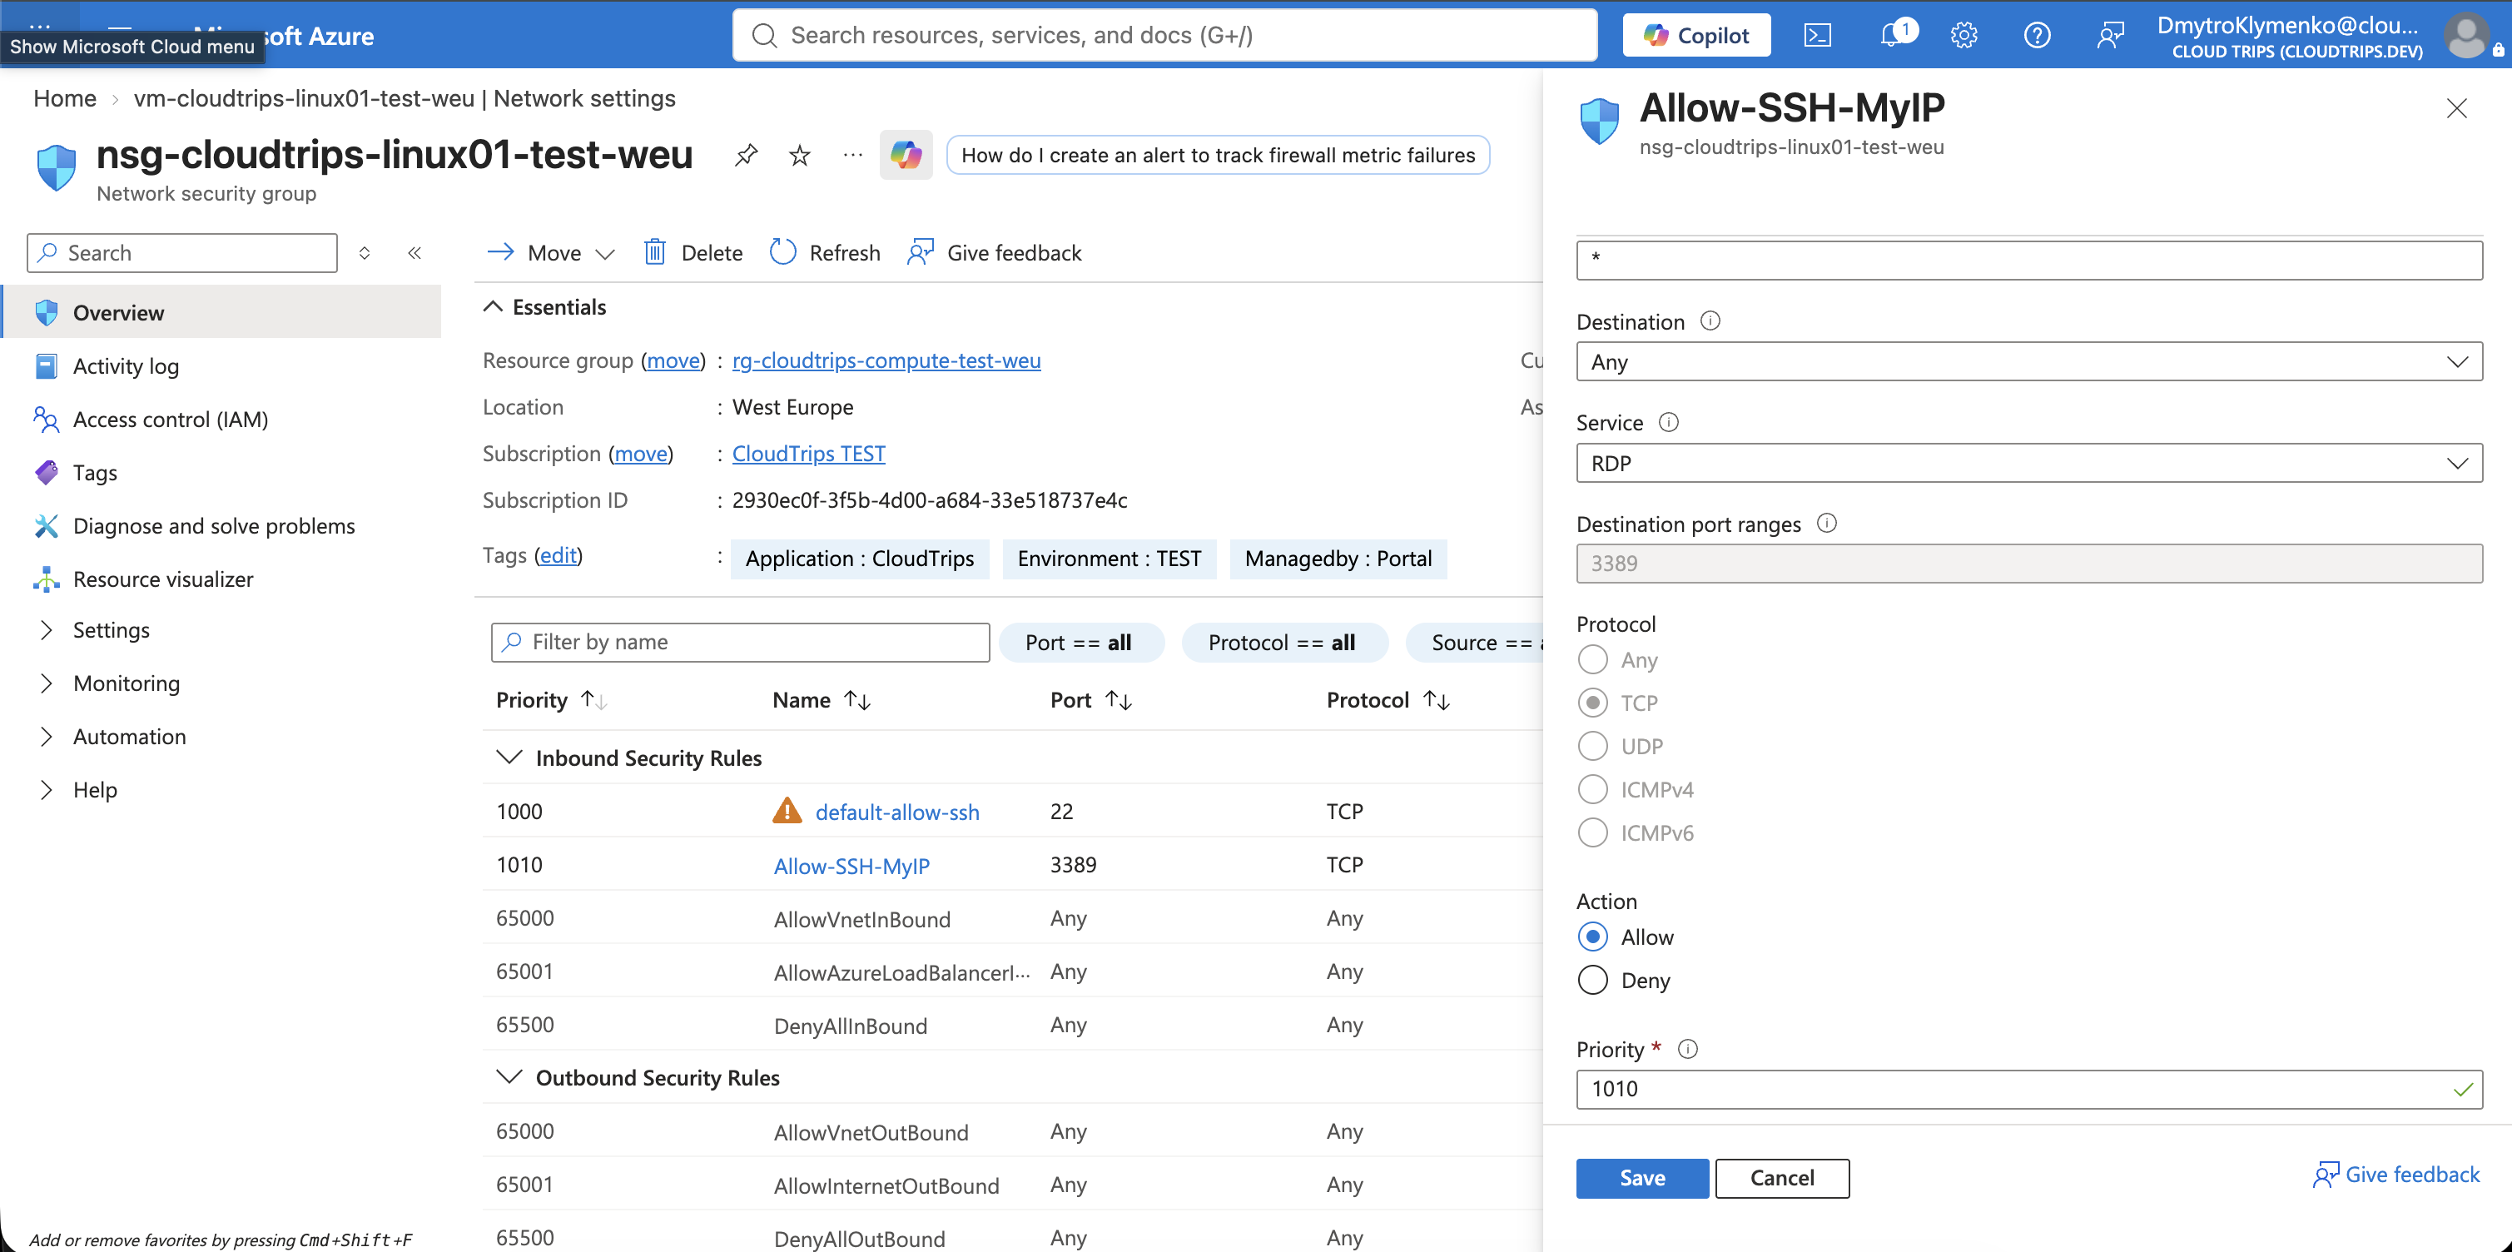Viewport: 2512px width, 1252px height.
Task: Click the feedback icon in top bar
Action: pos(2109,36)
